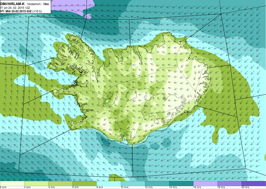Click the "14 m/s" legend label
266x189 pixels.
coord(173,187)
